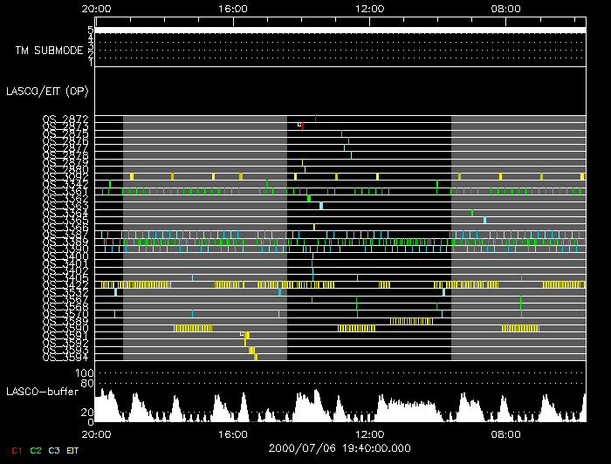Viewport: 611px width, 464px height.
Task: Click the TM SUBMODE row label
Action: coord(49,50)
